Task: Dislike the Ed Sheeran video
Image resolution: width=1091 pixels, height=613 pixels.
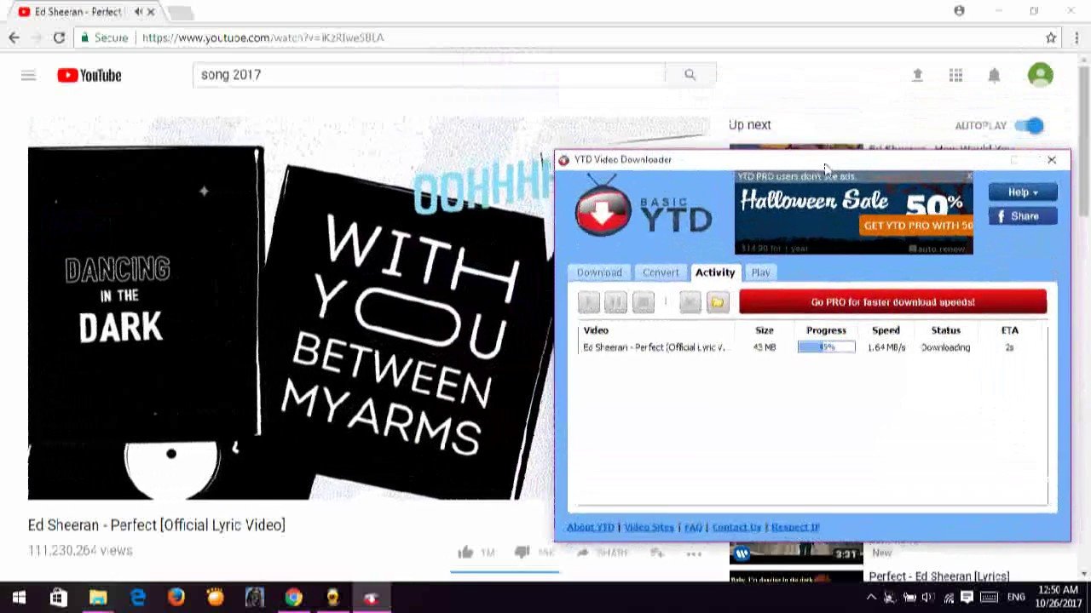Action: pyautogui.click(x=522, y=553)
